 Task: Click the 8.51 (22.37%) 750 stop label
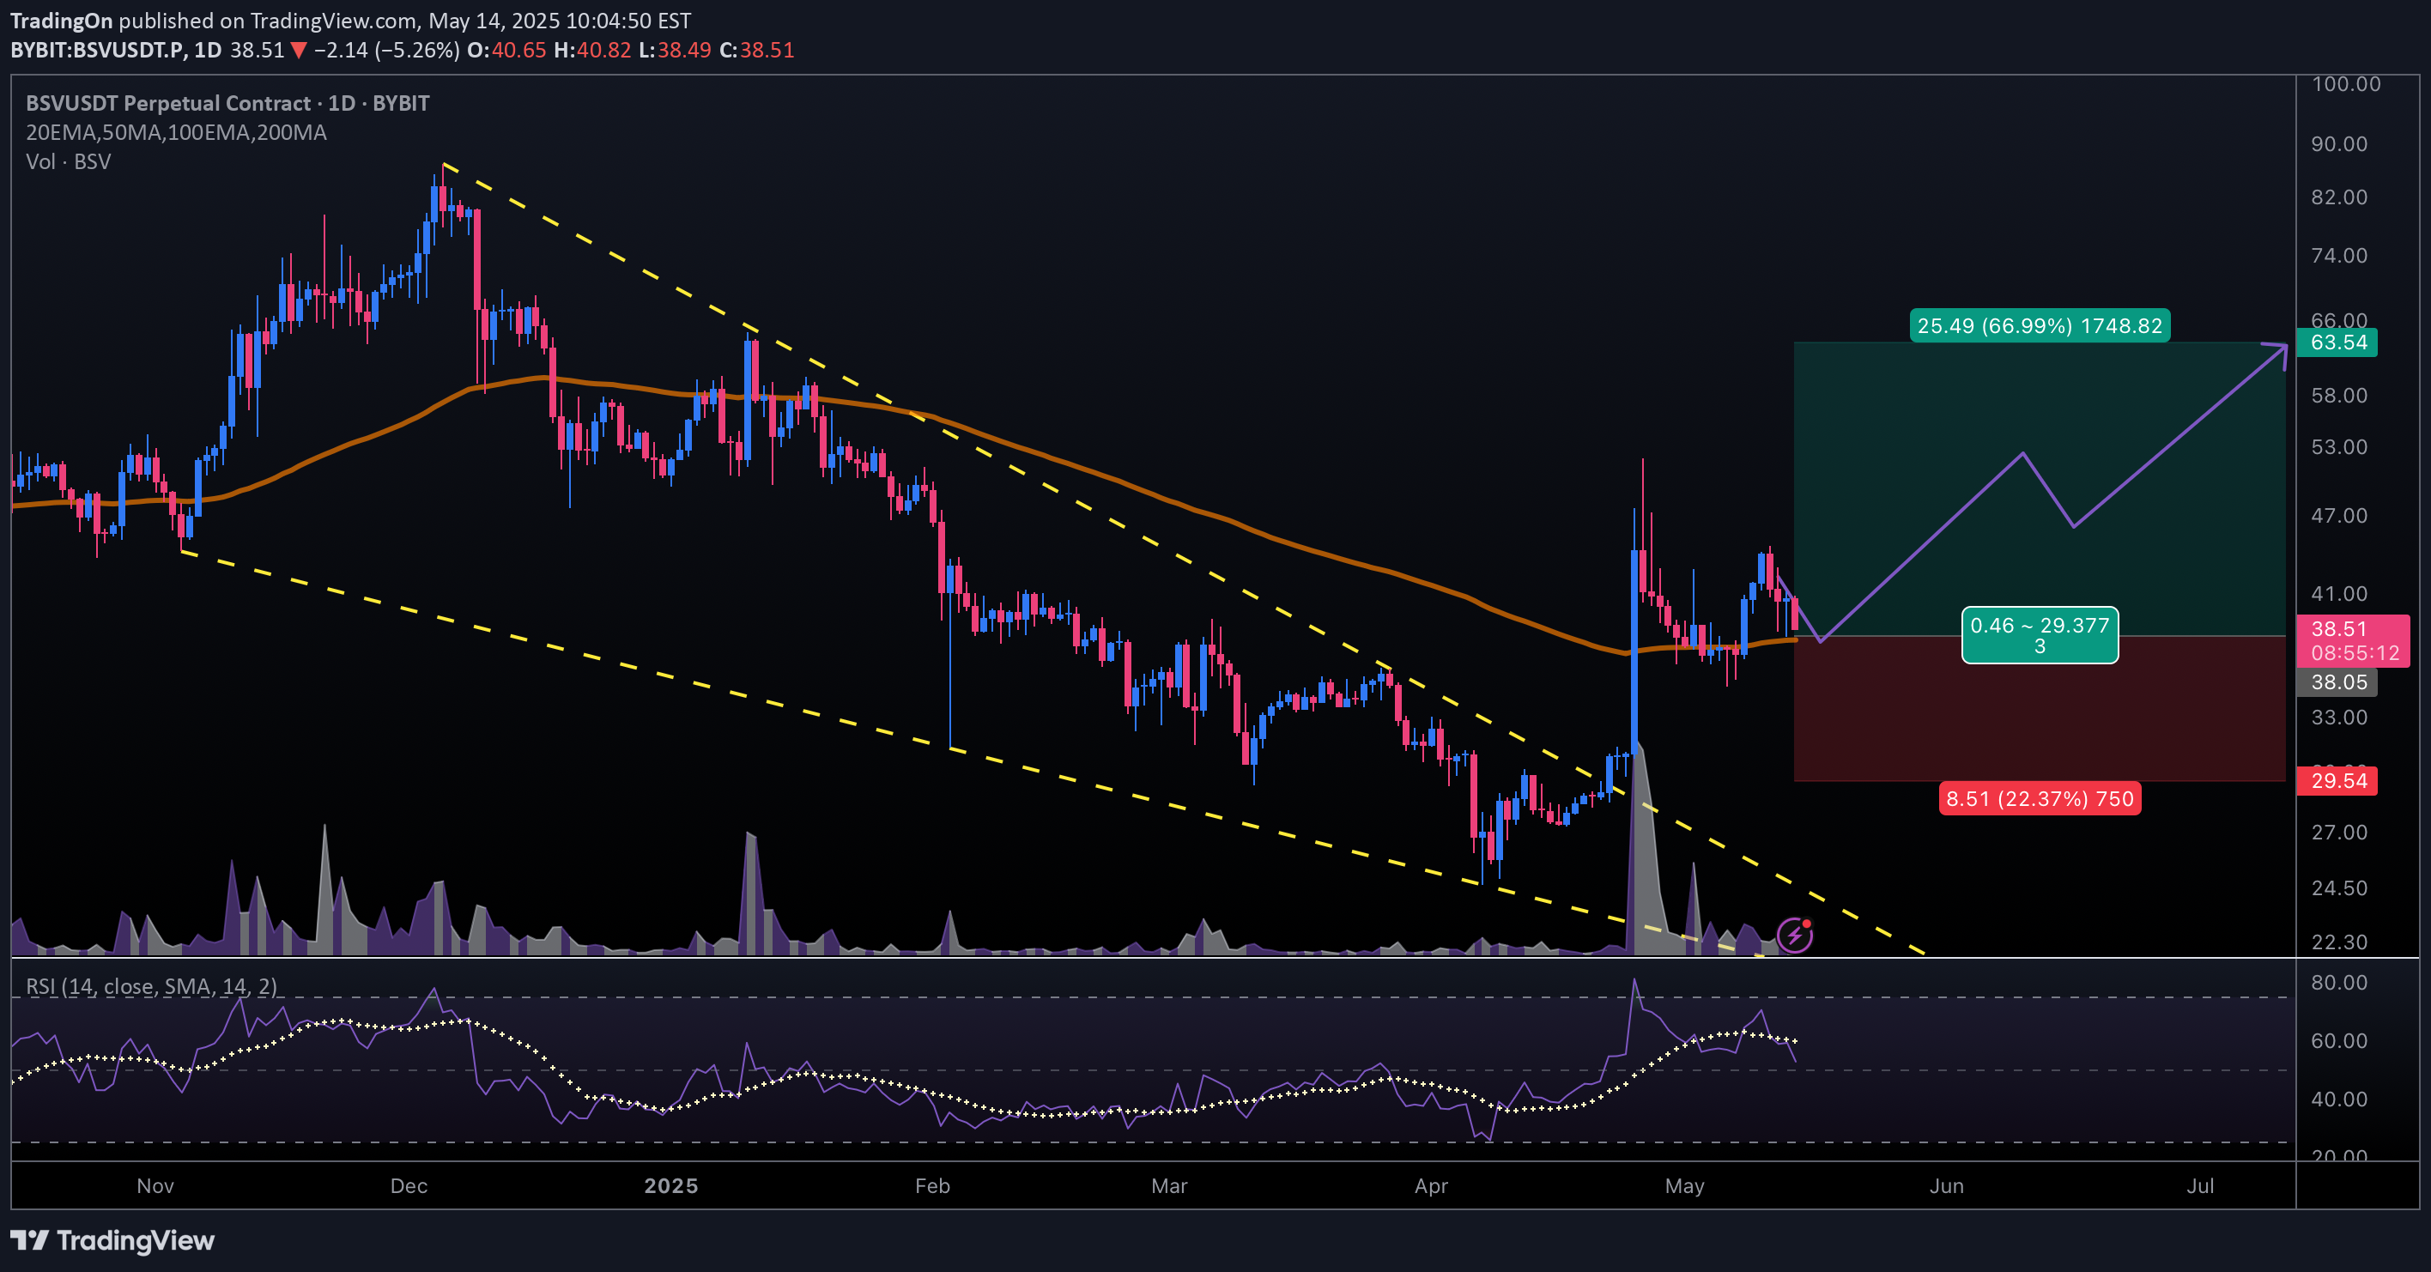(2039, 798)
